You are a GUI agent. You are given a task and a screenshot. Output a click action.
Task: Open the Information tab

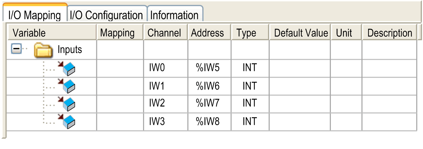point(174,15)
